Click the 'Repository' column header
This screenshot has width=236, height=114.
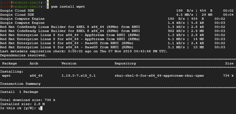tap(125, 63)
